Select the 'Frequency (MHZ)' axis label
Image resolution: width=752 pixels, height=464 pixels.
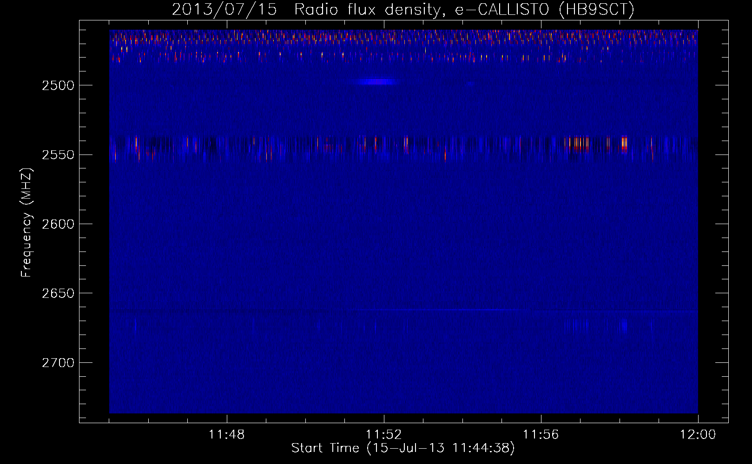[27, 223]
